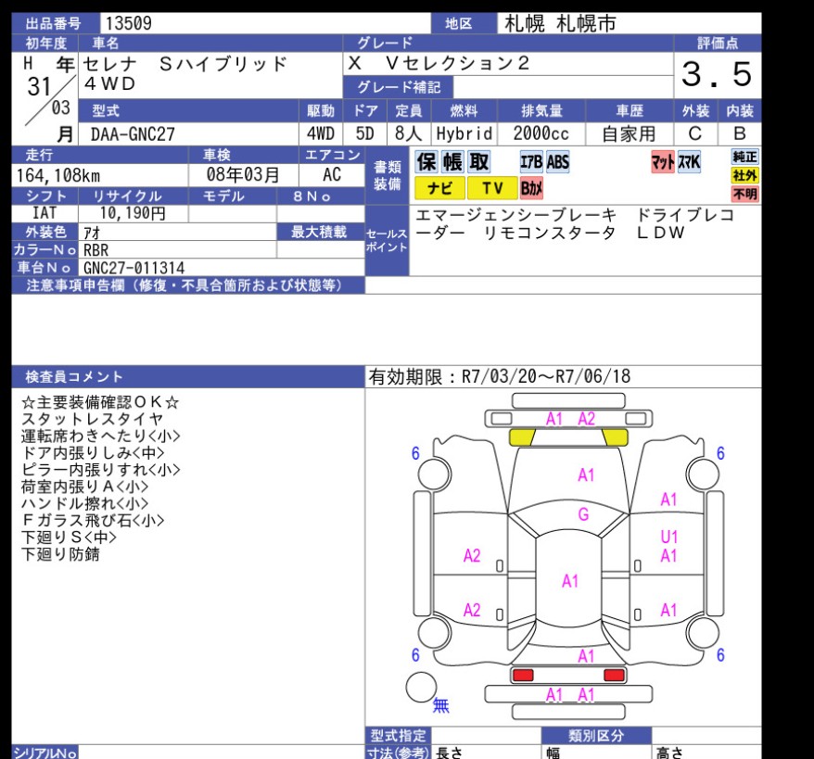Click the 取 equipment badge
This screenshot has height=759, width=814.
(x=478, y=162)
